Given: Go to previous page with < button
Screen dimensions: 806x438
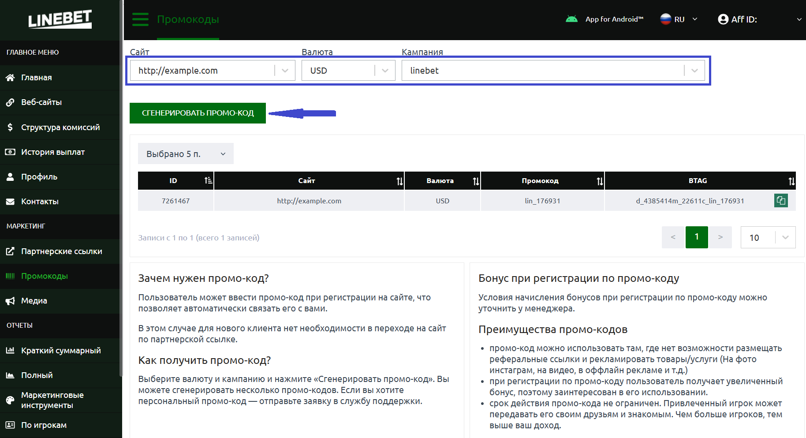Looking at the screenshot, I should pyautogui.click(x=673, y=237).
